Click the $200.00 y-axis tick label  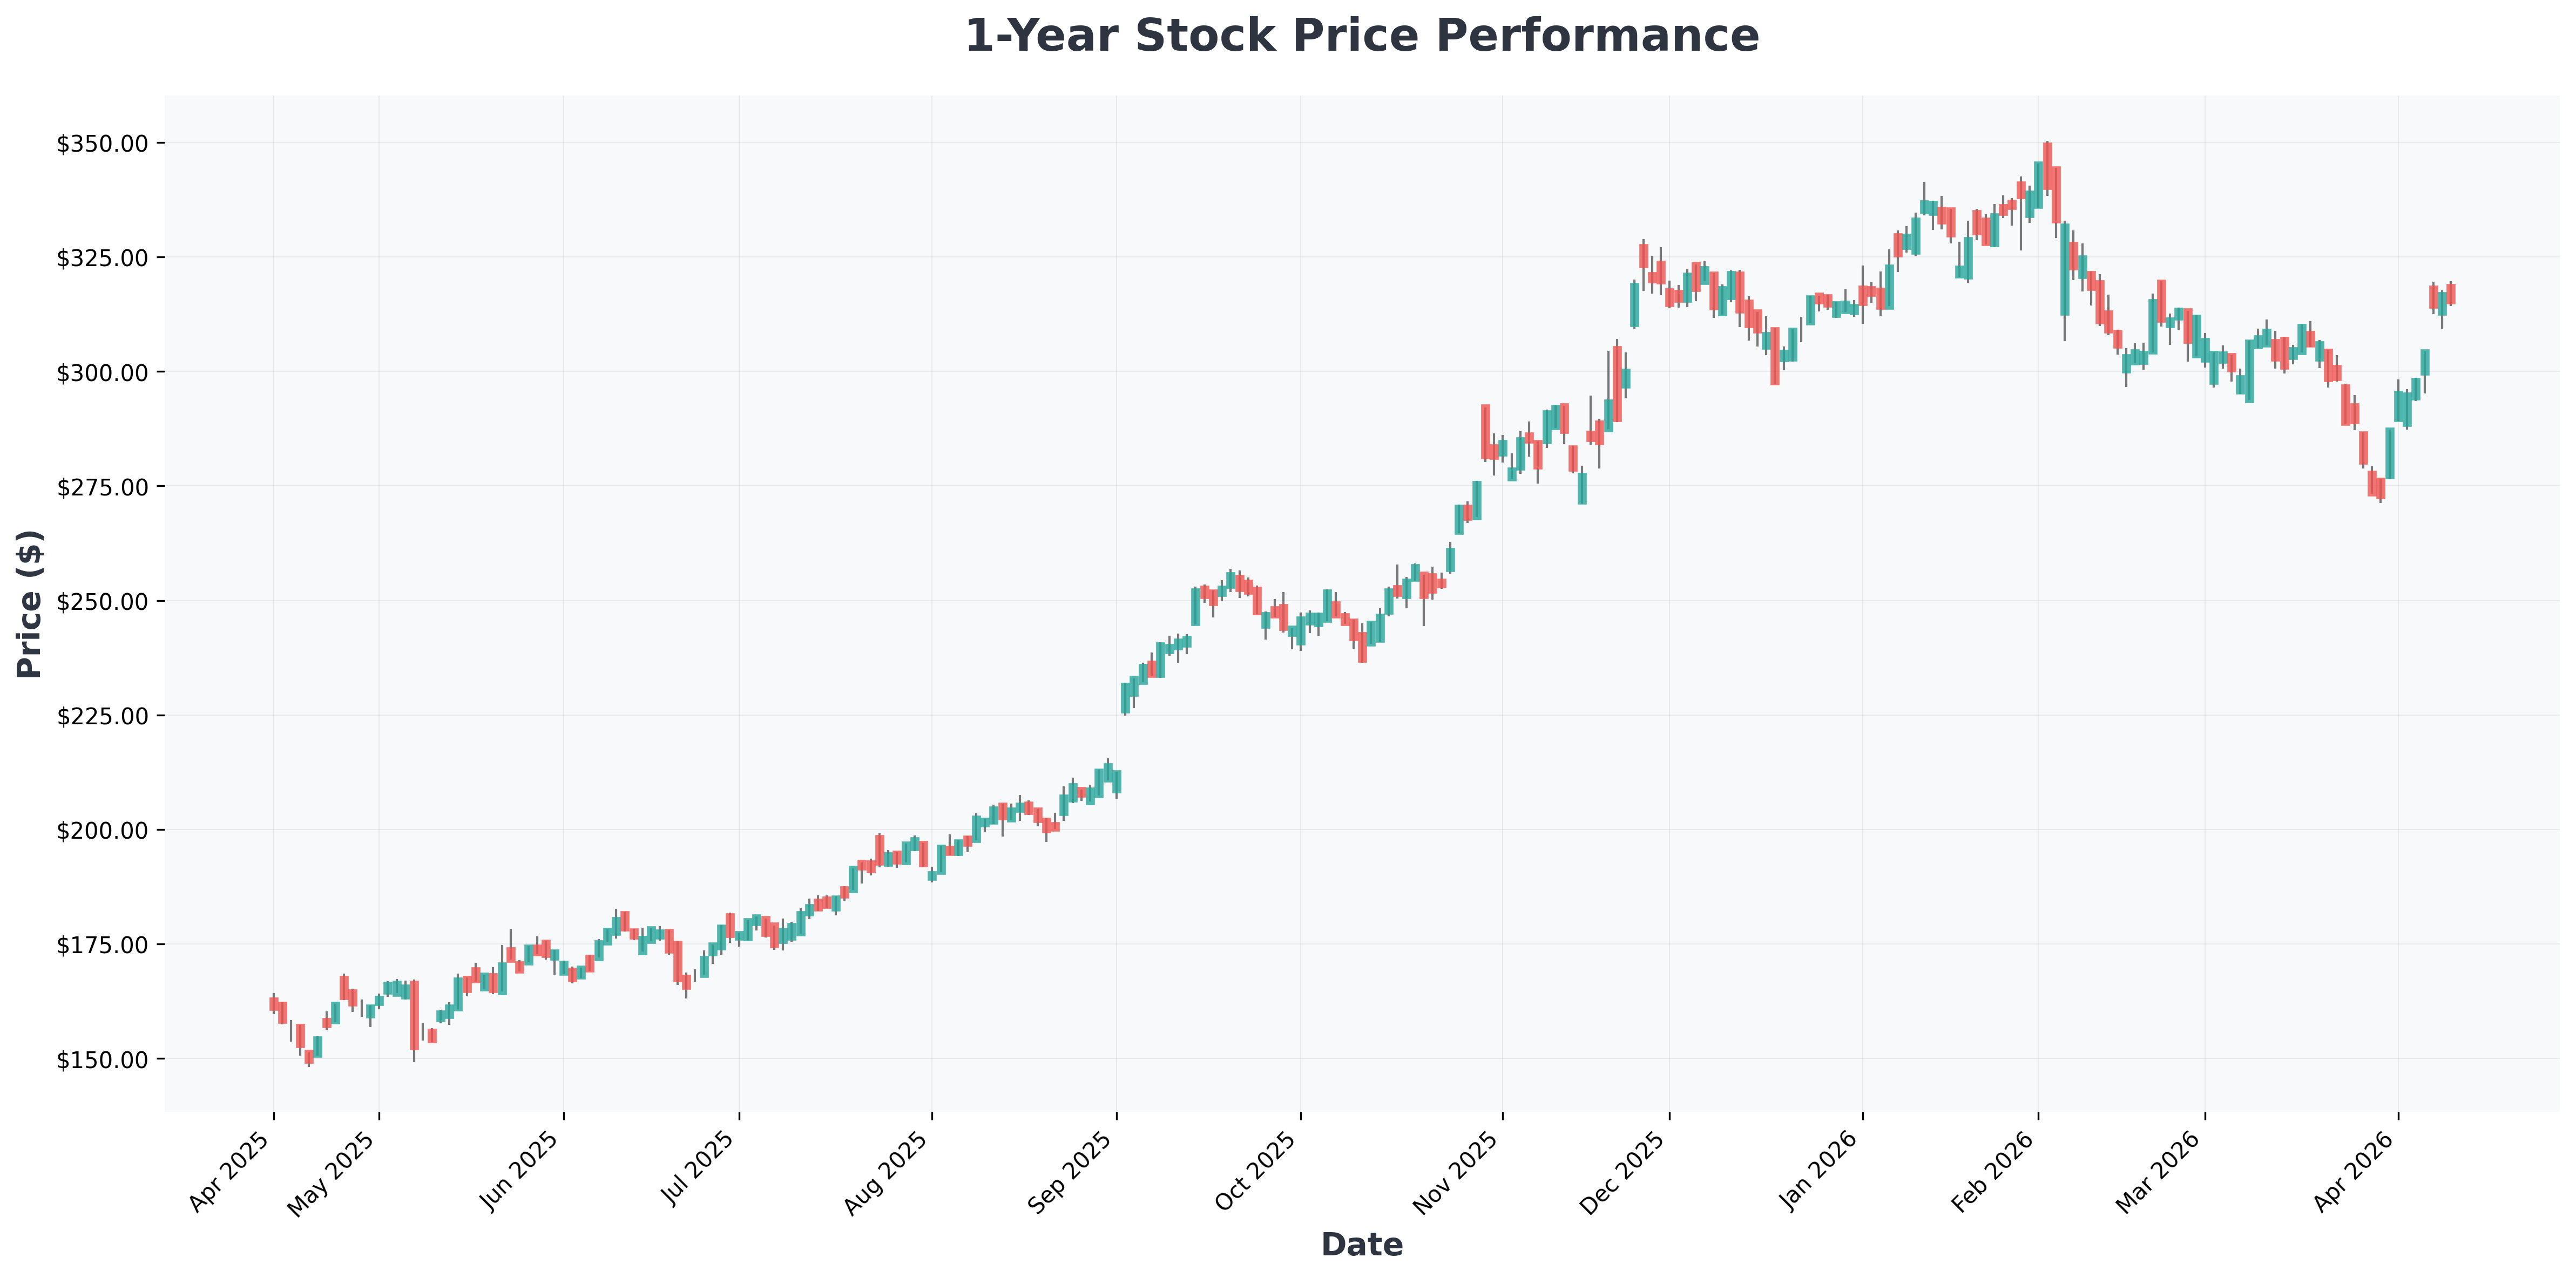[99, 831]
